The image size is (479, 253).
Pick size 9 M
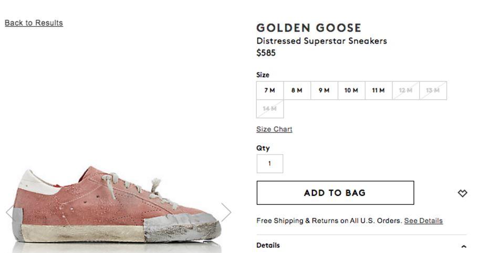click(x=324, y=90)
